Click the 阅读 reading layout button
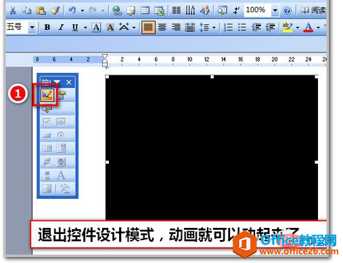 (313, 10)
